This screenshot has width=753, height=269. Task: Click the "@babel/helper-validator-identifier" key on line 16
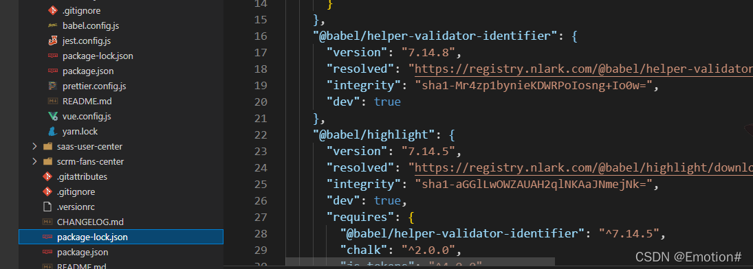pyautogui.click(x=436, y=36)
